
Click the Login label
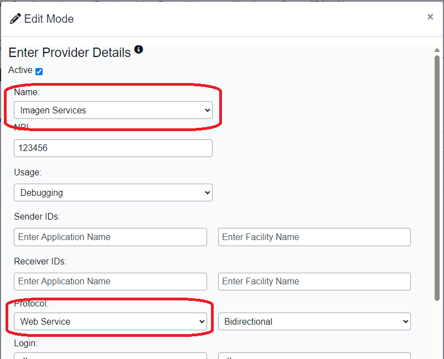tap(26, 344)
